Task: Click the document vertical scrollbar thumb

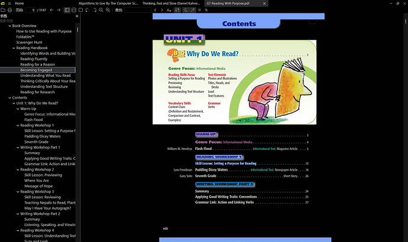Action: pyautogui.click(x=406, y=21)
